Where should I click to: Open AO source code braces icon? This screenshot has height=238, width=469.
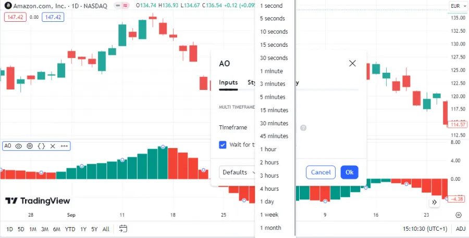pos(41,146)
